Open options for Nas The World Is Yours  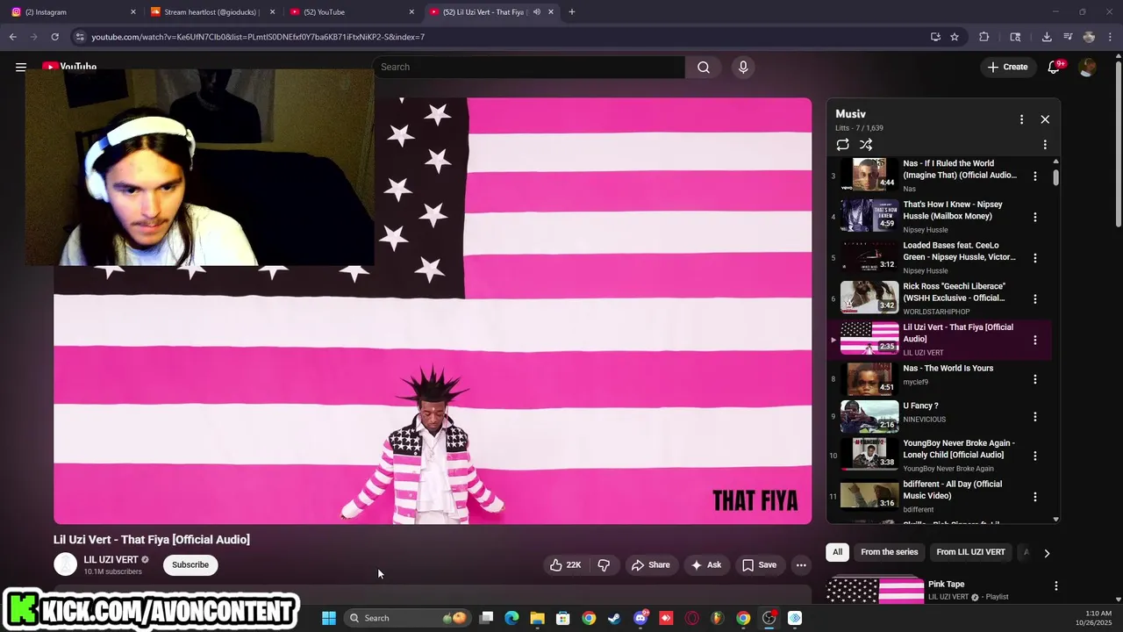point(1035,379)
